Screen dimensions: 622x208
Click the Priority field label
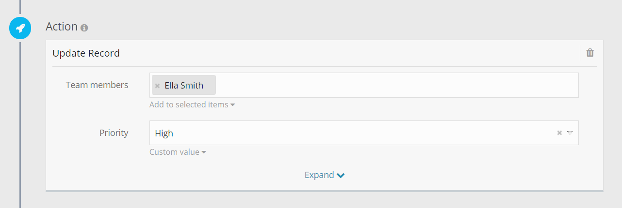[114, 133]
